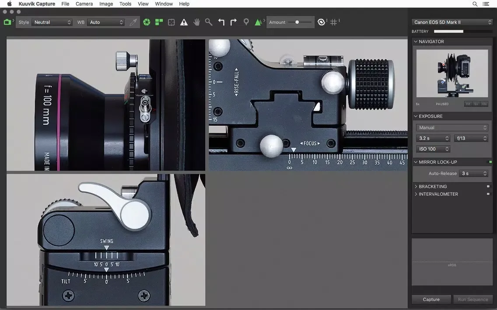The height and width of the screenshot is (310, 497).
Task: Click the green aperture shutter icon
Action: [147, 22]
